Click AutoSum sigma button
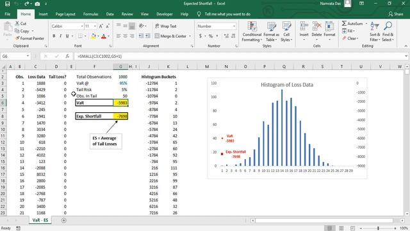The image size is (410, 231). click(352, 24)
